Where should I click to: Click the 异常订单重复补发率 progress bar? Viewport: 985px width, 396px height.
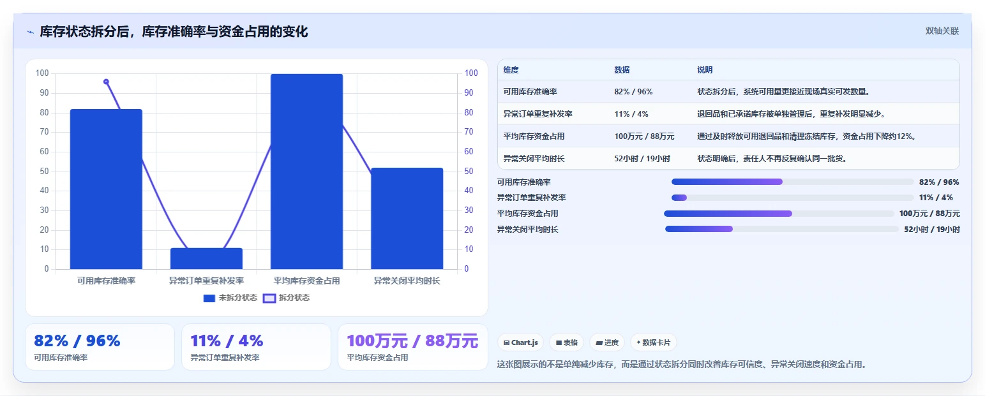(793, 198)
